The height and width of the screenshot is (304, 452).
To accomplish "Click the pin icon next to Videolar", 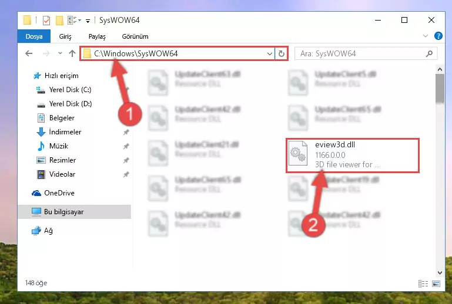I will pos(126,174).
